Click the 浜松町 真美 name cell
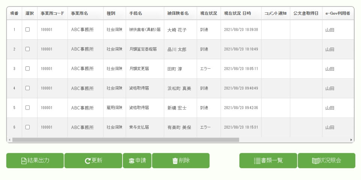Image resolution: width=361 pixels, height=180 pixels. (x=180, y=88)
